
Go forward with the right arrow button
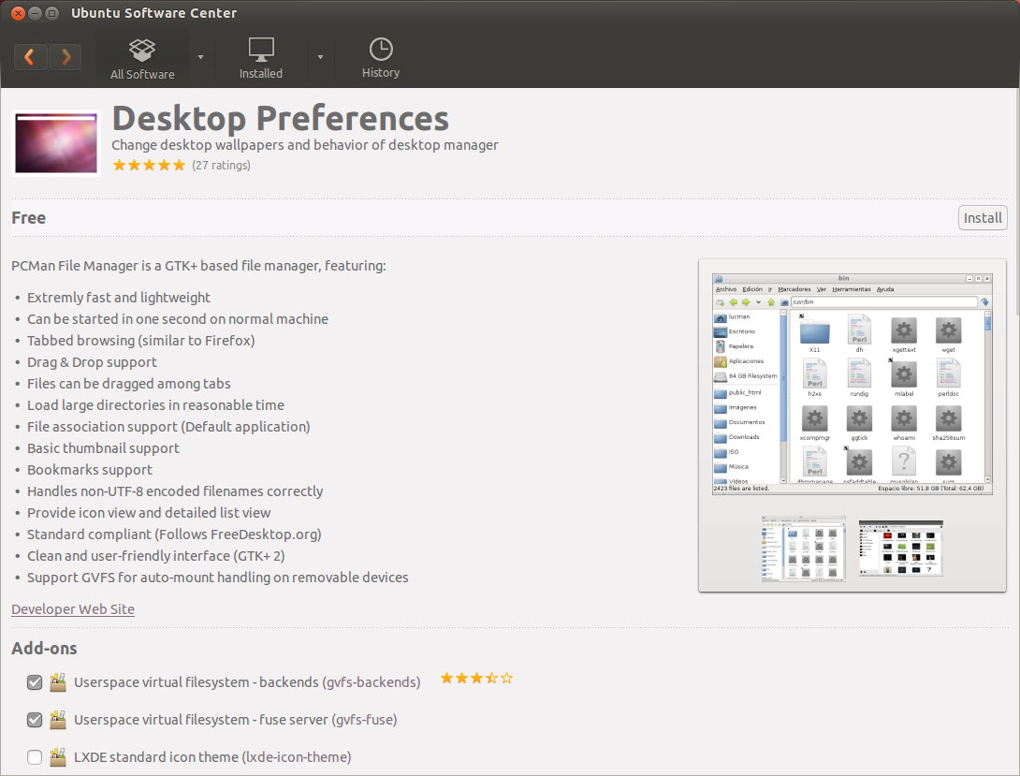click(x=66, y=57)
